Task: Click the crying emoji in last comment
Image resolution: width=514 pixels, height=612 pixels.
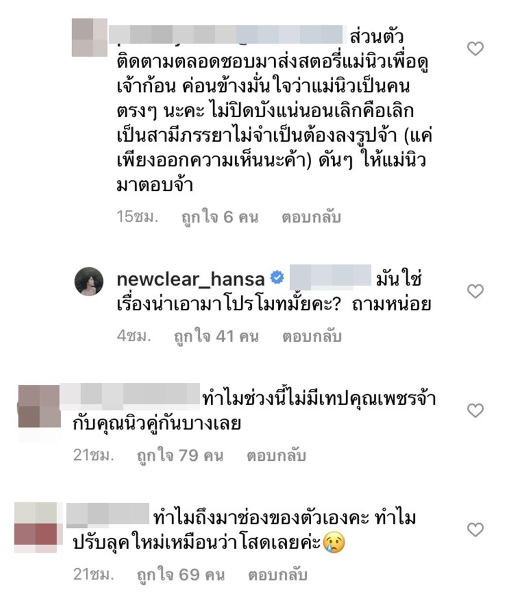Action: (x=334, y=543)
